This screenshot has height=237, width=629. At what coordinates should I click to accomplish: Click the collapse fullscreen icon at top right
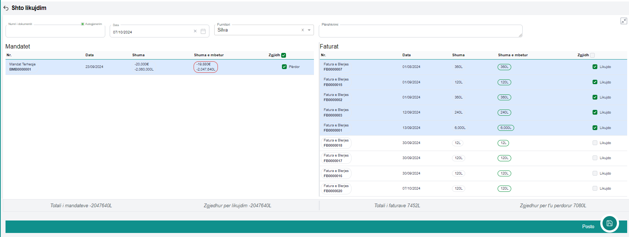pyautogui.click(x=623, y=21)
